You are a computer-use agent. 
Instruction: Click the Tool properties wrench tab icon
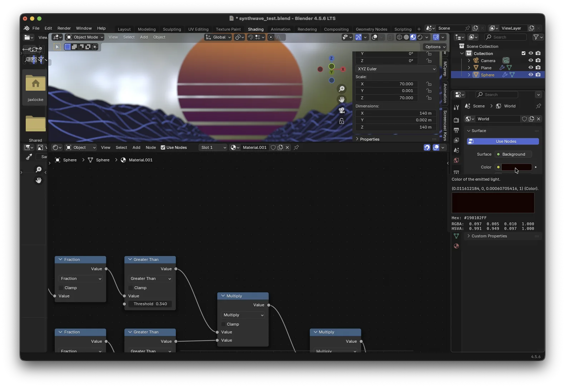click(x=456, y=107)
